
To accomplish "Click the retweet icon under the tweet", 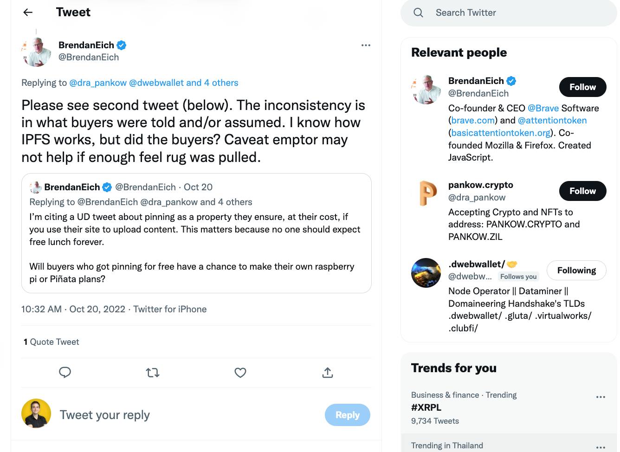I will (153, 372).
